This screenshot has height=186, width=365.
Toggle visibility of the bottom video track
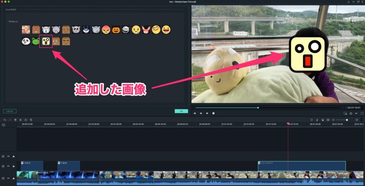click(x=8, y=177)
